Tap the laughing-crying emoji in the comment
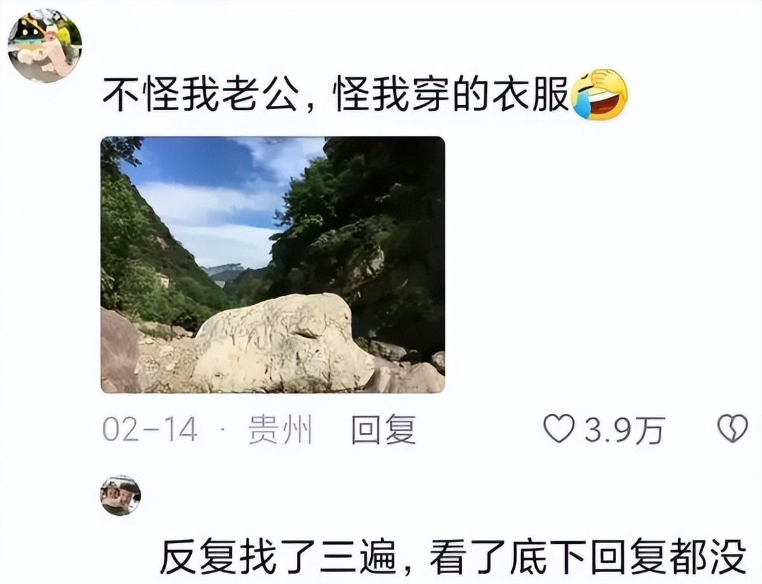 [x=600, y=94]
